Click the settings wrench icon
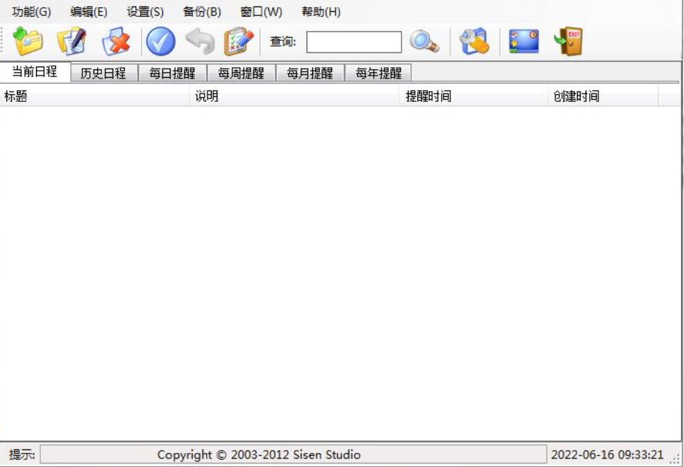The image size is (684, 467). tap(474, 42)
